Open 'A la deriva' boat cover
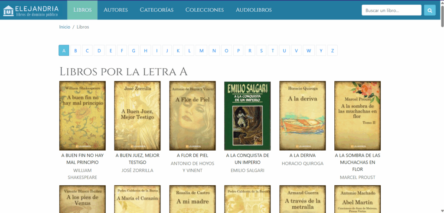 [302, 116]
